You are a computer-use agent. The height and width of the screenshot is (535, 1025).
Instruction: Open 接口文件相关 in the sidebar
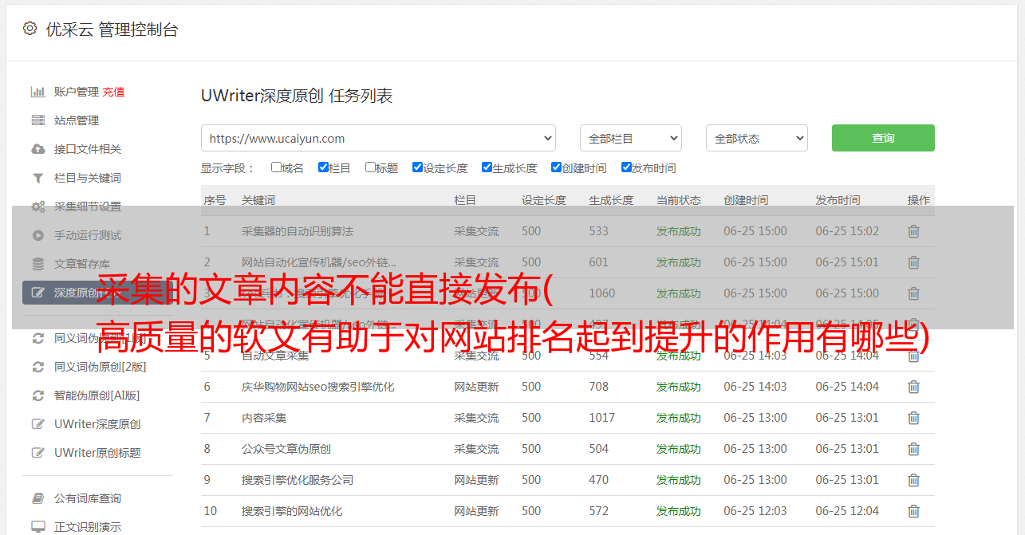point(88,149)
